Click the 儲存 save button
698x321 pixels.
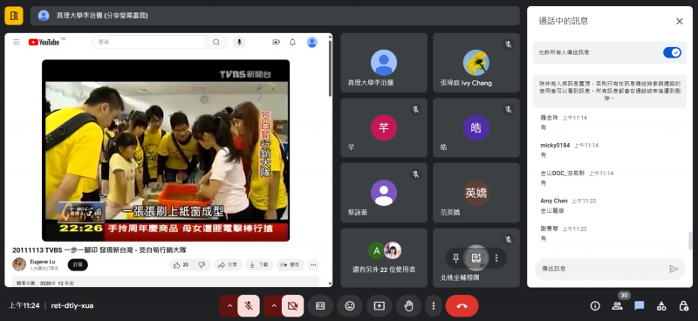coord(291,265)
